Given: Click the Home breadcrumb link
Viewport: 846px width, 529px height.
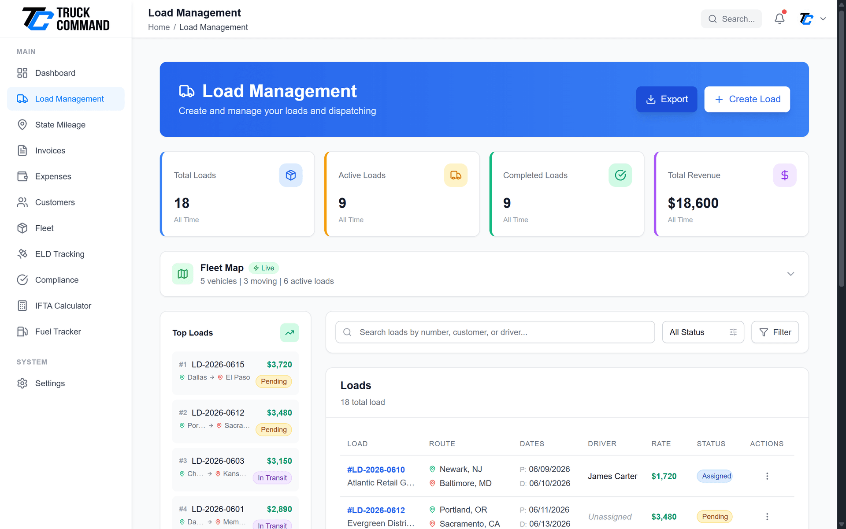Looking at the screenshot, I should 159,27.
